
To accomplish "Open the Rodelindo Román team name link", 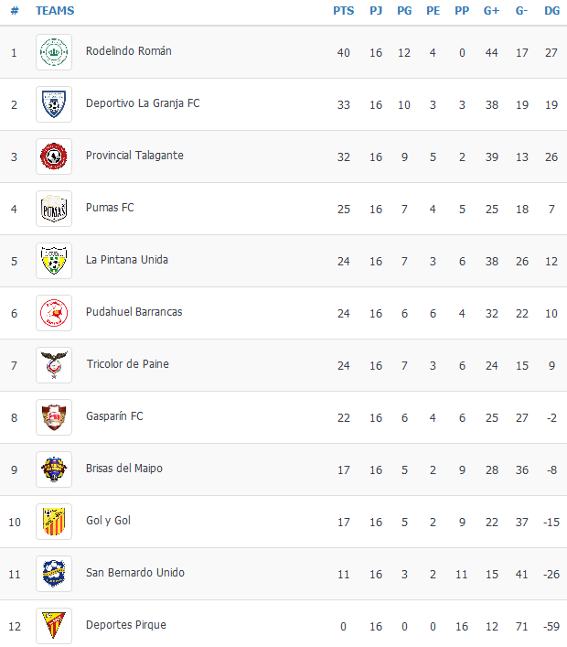I will click(x=129, y=51).
